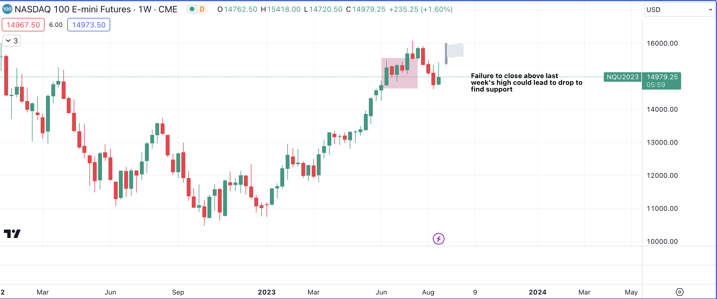This screenshot has width=717, height=299.
Task: Open the USD currency dropdown
Action: click(x=679, y=10)
